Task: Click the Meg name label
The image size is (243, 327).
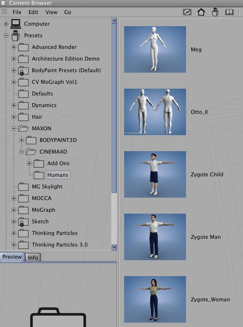Action: pos(196,49)
